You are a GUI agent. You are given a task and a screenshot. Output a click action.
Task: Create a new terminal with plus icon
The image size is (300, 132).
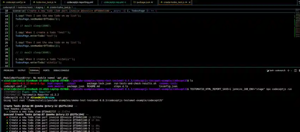pos(288,70)
